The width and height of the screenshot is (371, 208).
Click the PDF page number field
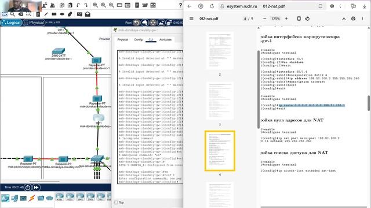(245, 18)
